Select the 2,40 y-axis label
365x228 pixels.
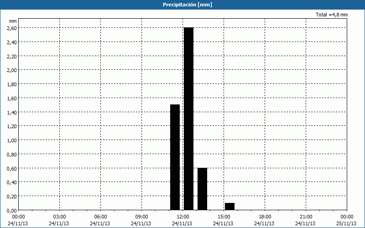12,42
